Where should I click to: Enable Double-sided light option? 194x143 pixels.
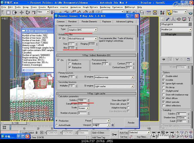pyautogui.click(x=164, y=76)
